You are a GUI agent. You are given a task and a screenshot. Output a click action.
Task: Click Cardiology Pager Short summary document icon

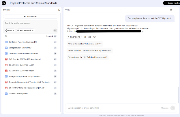(6, 42)
